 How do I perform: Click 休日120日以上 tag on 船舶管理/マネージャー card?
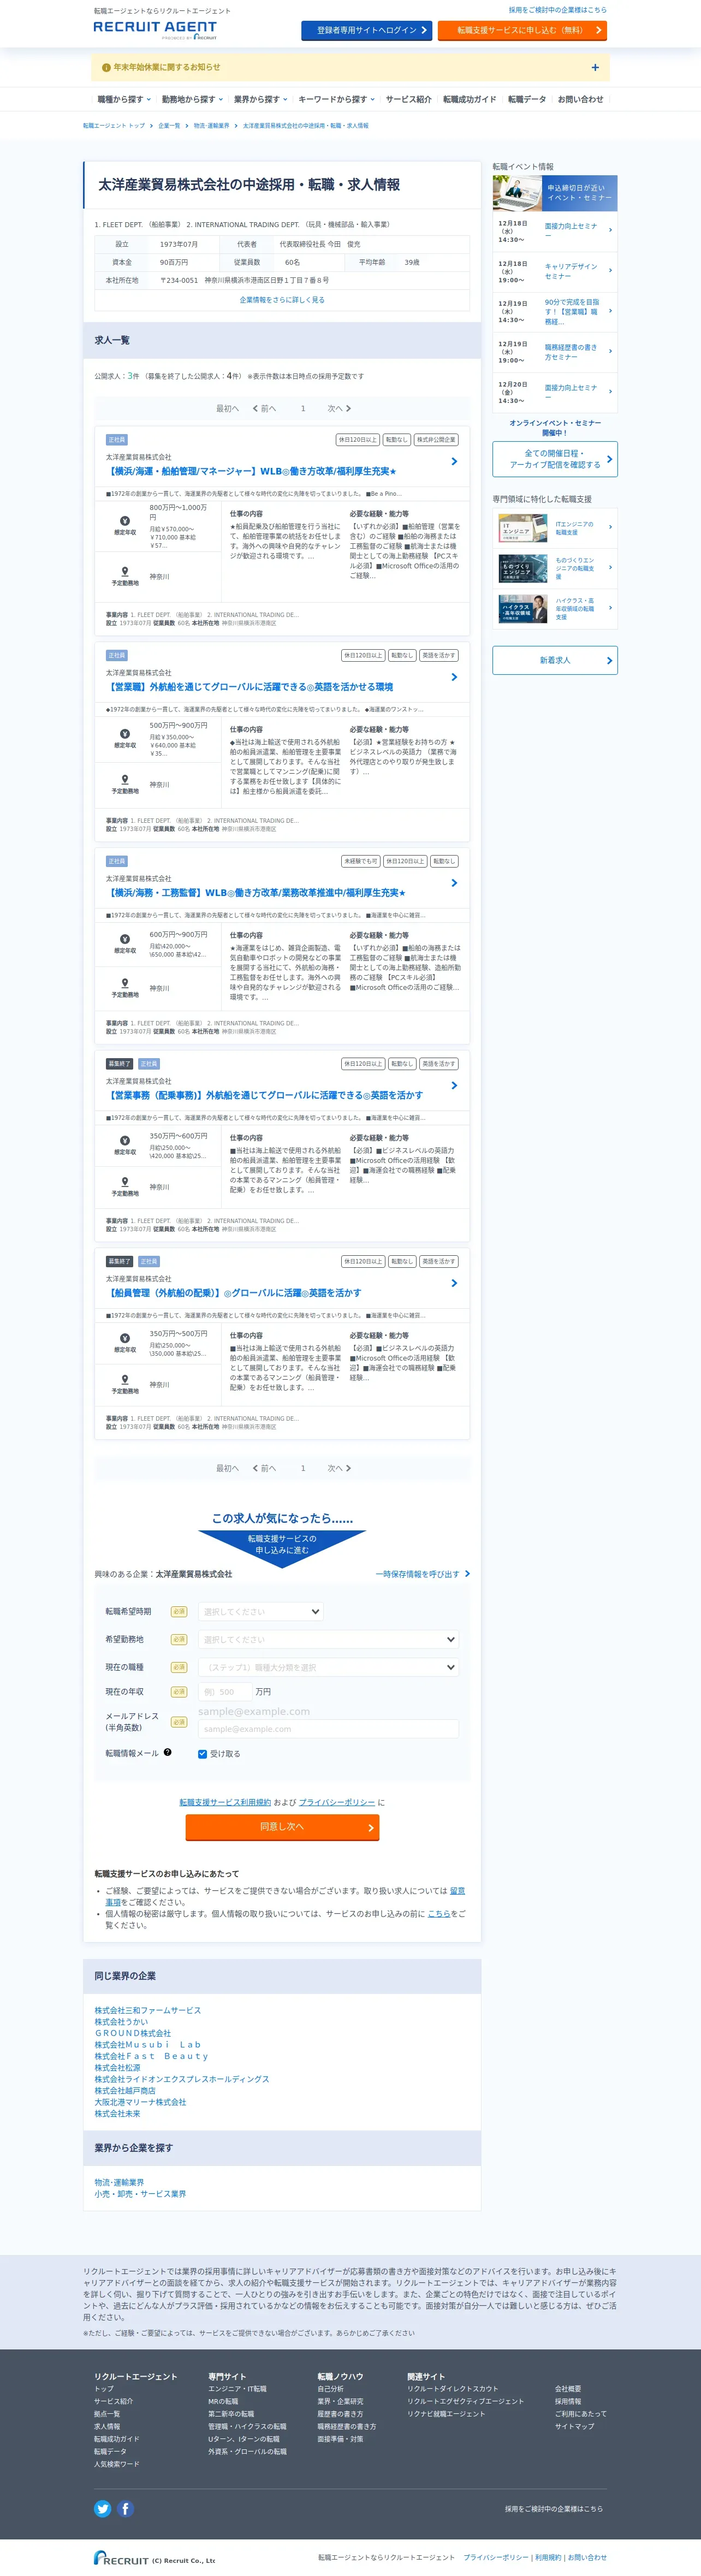point(357,440)
